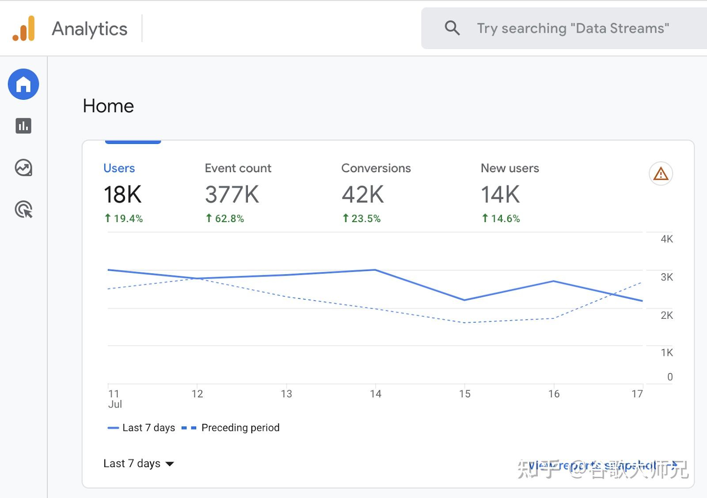Click the Preceding period legend entry

[x=231, y=428]
